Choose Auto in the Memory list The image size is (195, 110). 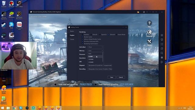tap(95, 54)
